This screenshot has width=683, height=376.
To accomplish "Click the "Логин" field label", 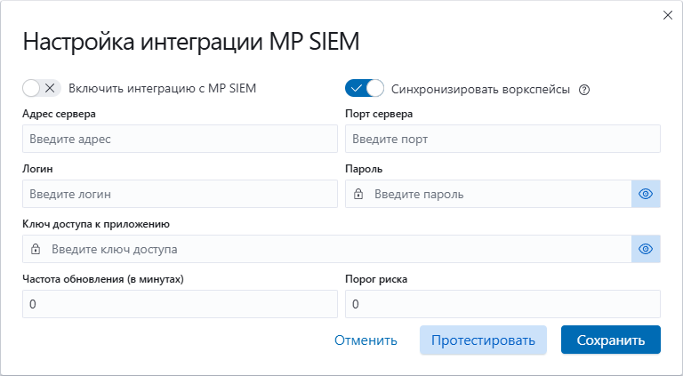I will [38, 169].
